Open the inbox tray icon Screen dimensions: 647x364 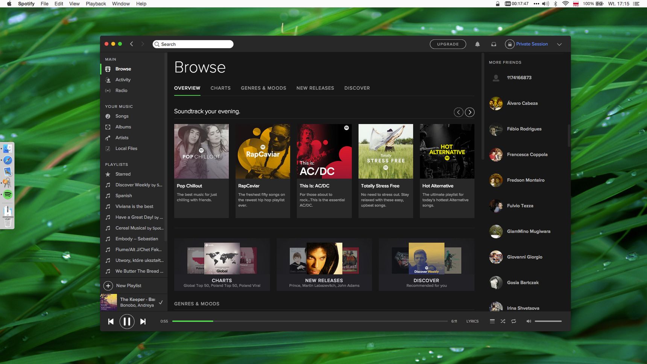pos(494,44)
